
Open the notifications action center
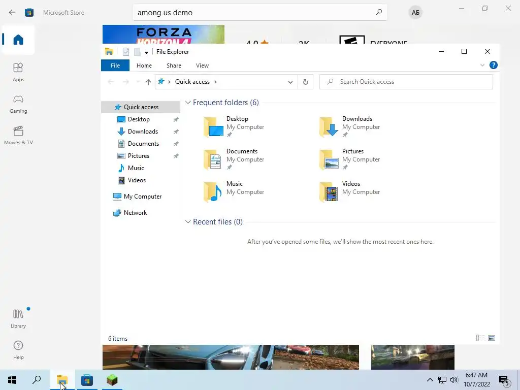(504, 381)
